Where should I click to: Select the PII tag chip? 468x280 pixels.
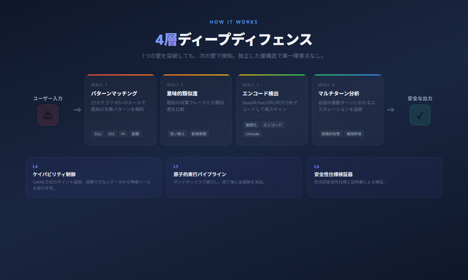(123, 134)
